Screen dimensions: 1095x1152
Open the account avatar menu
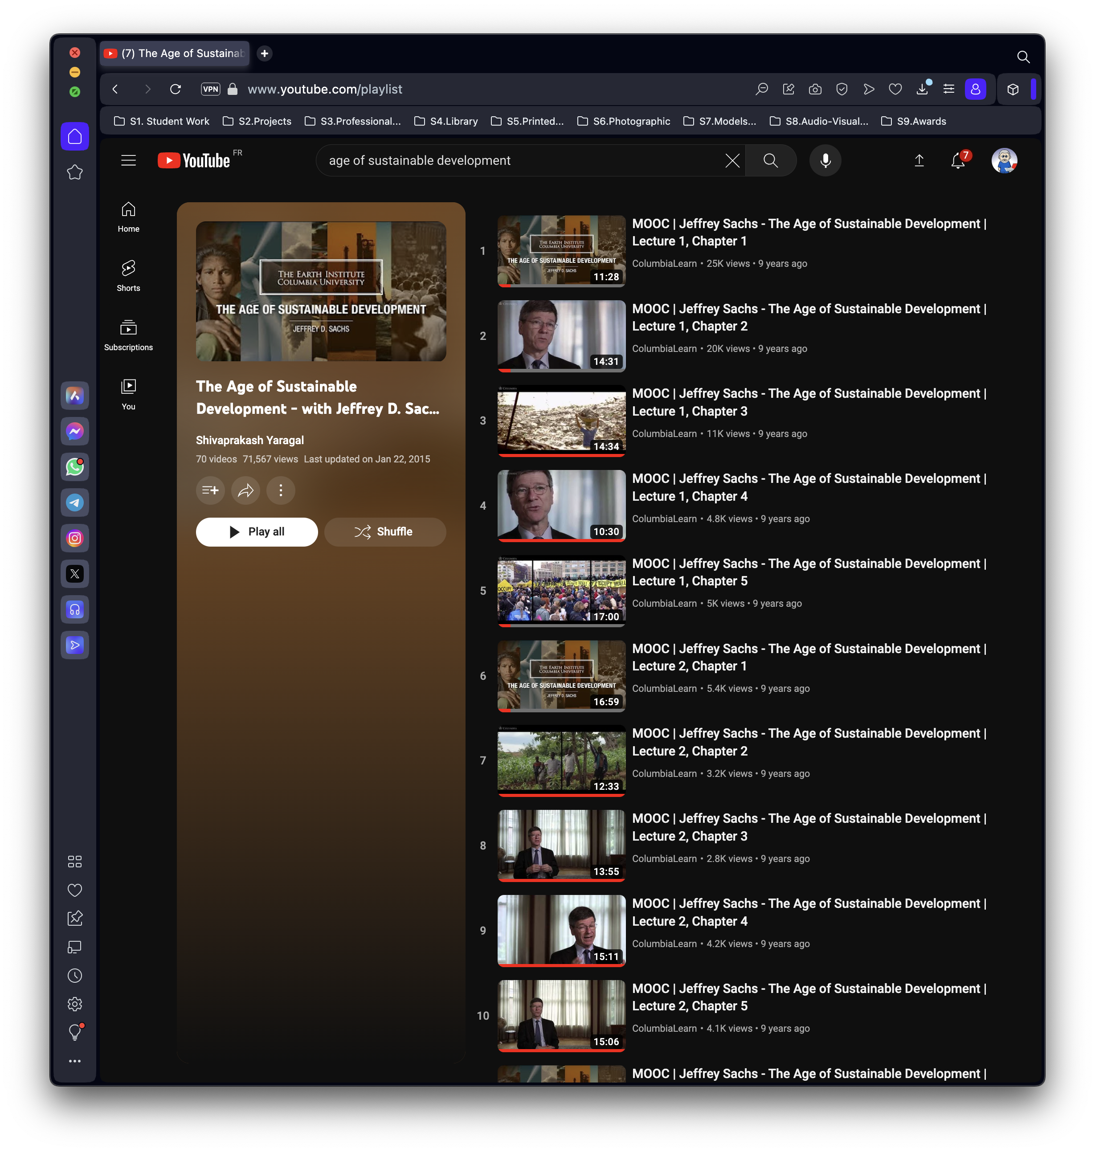pos(1004,160)
